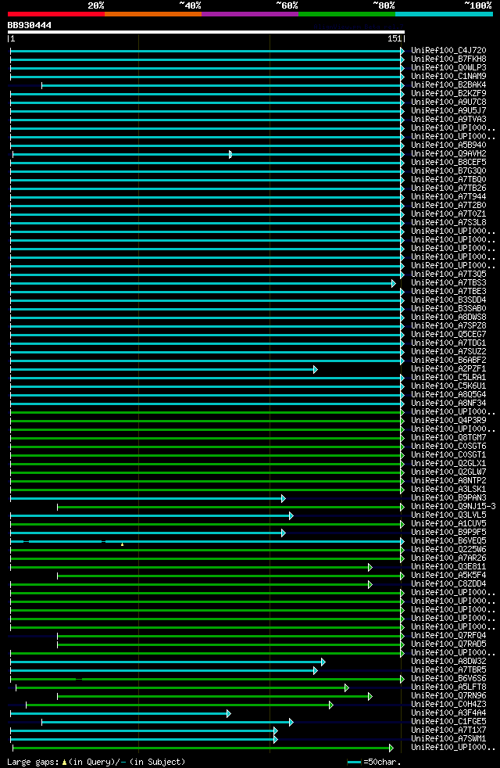The image size is (500, 768).
Task: Select hit label UniRef100_Q8TGM7
Action: [x=448, y=437]
